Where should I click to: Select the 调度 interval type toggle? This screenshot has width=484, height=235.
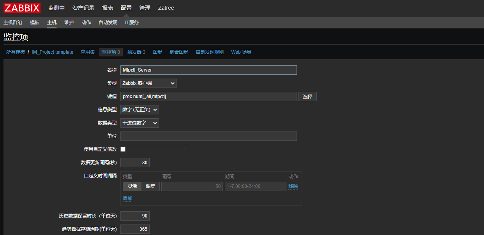pyautogui.click(x=150, y=186)
